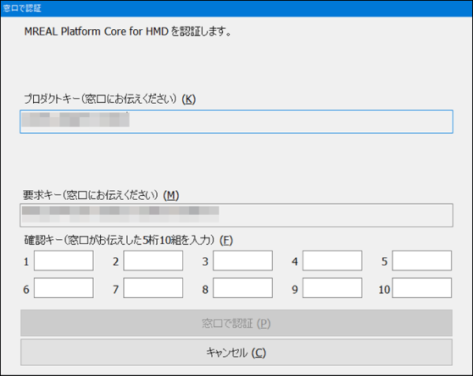The image size is (473, 376).
Task: Focus confirmation key box 2
Action: tap(153, 260)
